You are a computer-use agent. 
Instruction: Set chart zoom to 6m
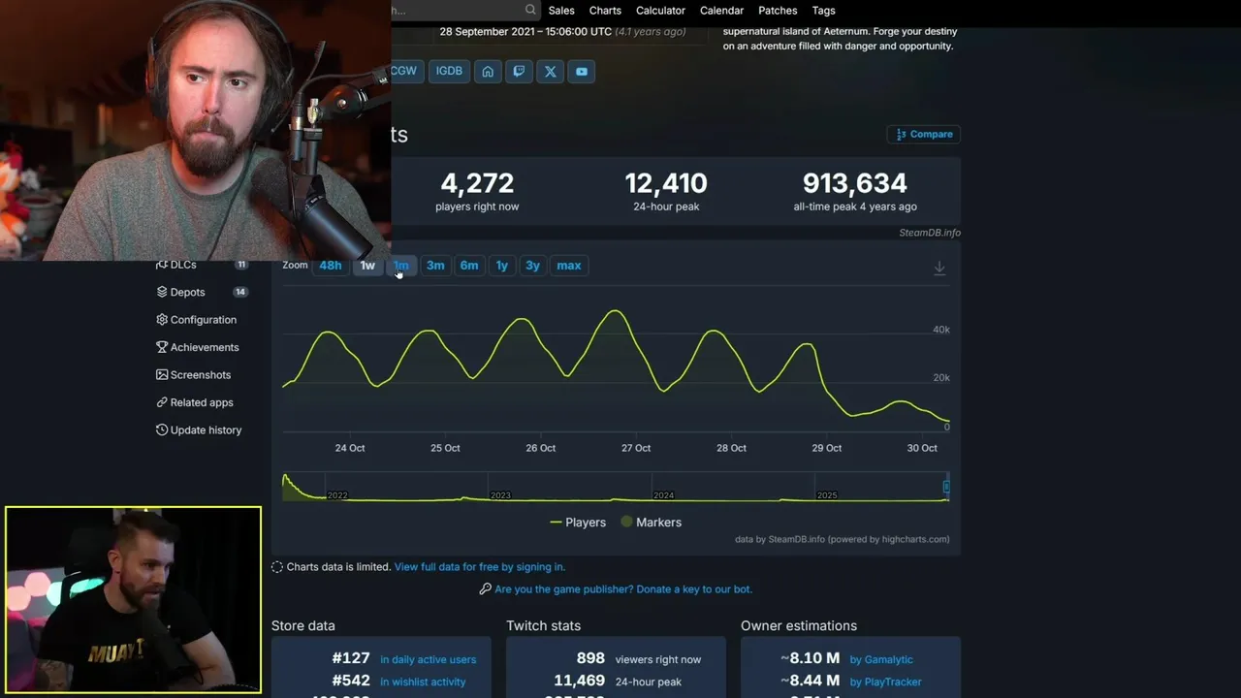tap(469, 266)
